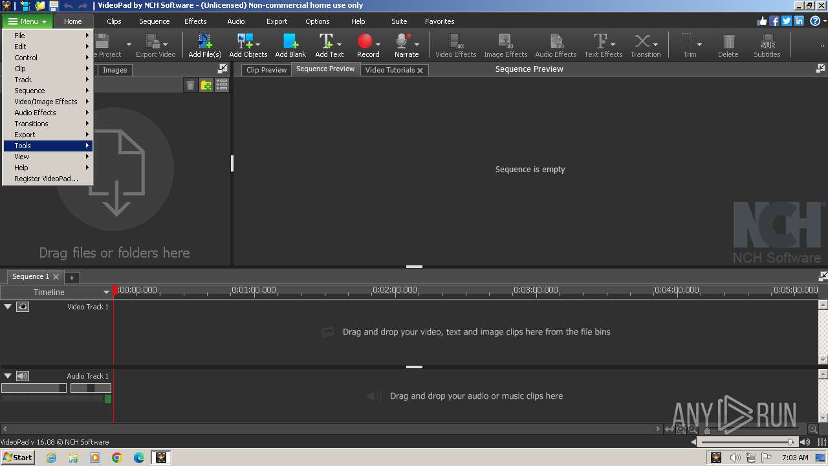Expand the Transition dropdown arrow
The height and width of the screenshot is (466, 828).
[655, 44]
